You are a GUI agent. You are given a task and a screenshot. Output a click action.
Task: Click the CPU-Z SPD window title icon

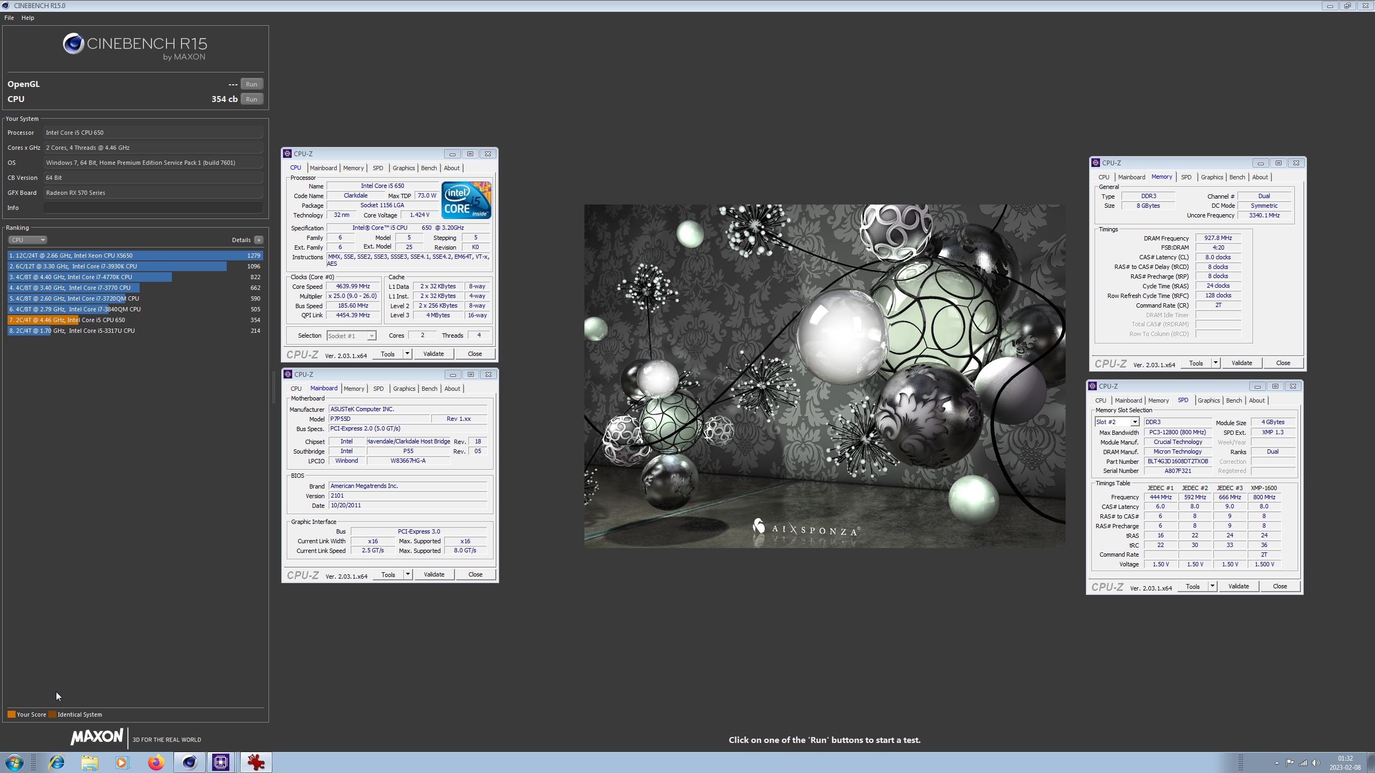pos(1093,386)
